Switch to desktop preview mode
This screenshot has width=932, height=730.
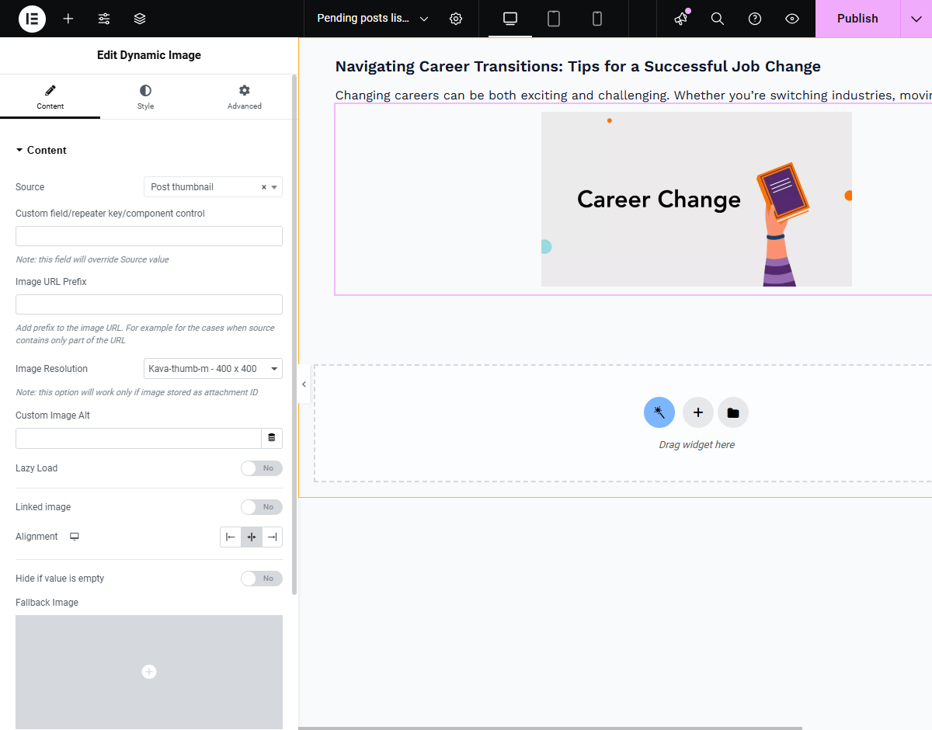(510, 19)
